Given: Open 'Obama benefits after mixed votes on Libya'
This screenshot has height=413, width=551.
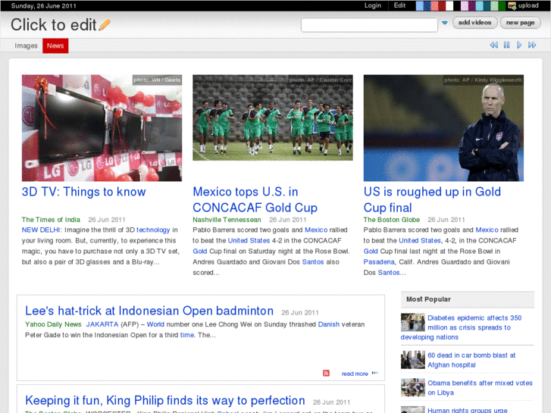Looking at the screenshot, I should coord(480,388).
